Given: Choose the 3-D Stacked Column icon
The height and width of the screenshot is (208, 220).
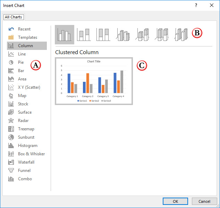Looking at the screenshot, I should click(142, 34).
